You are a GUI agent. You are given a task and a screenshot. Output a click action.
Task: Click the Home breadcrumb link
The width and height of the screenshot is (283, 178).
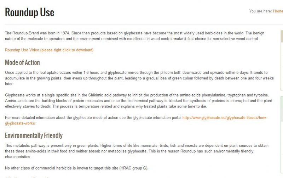pyautogui.click(x=278, y=11)
